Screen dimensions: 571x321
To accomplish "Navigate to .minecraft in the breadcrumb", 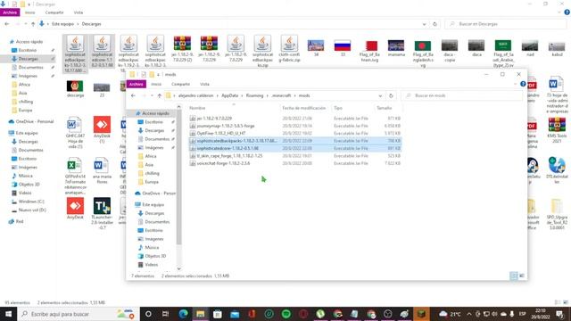I will 281,95.
